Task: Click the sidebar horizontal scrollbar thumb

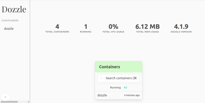Action: [9, 102]
